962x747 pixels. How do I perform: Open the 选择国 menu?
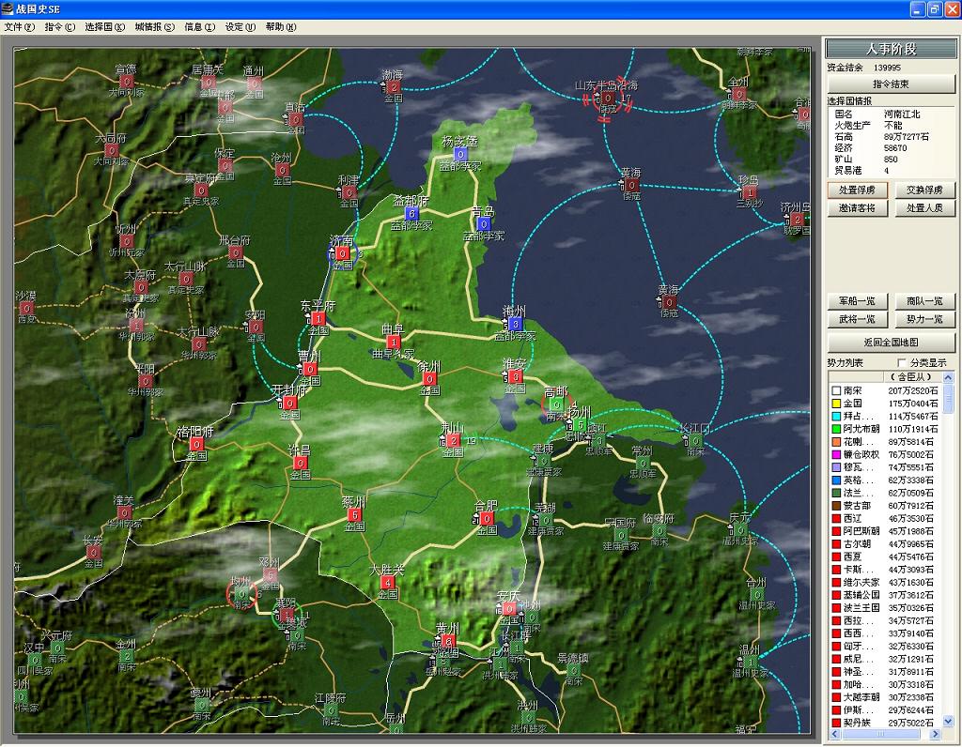[104, 27]
